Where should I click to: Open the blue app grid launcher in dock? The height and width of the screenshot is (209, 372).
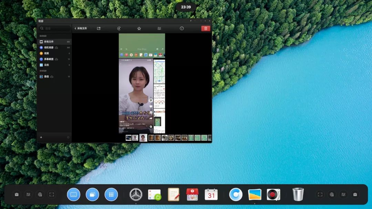tap(111, 195)
